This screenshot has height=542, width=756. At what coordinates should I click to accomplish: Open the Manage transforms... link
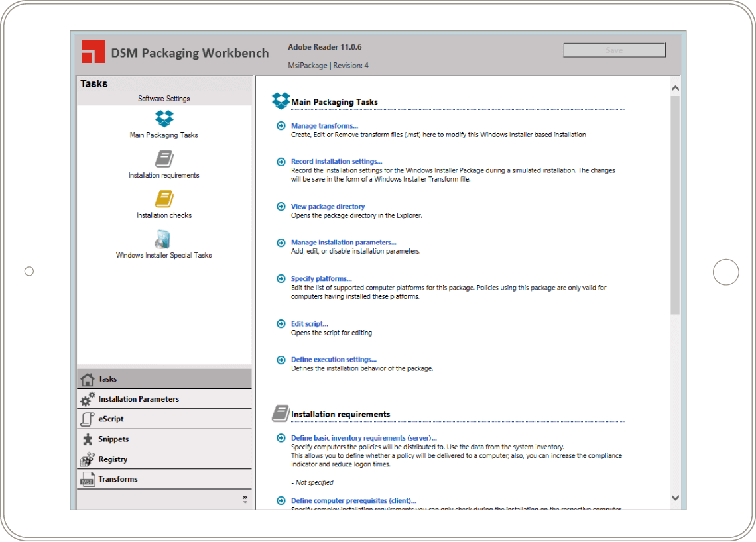click(x=324, y=126)
